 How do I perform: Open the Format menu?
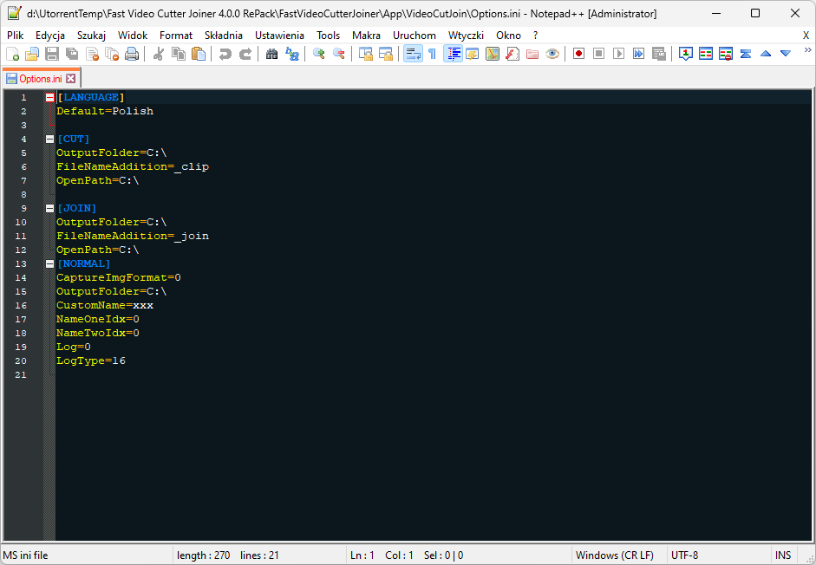(176, 36)
